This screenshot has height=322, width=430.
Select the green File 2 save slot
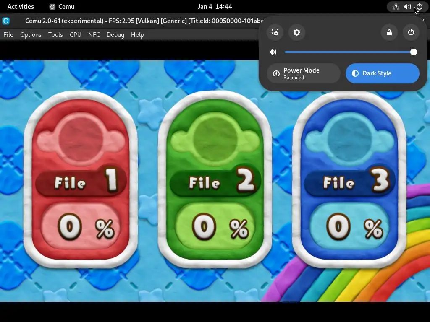point(215,179)
